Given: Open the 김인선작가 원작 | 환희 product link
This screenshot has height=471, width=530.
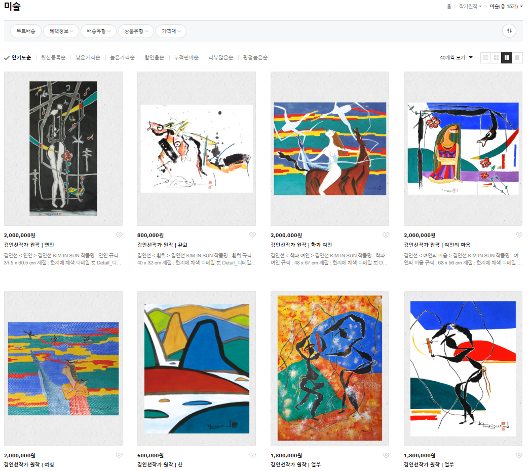Looking at the screenshot, I should click(x=162, y=245).
